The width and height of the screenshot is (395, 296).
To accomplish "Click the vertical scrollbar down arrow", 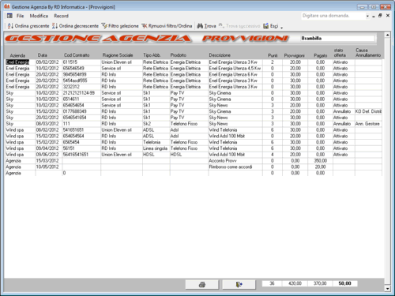I will tap(387, 288).
